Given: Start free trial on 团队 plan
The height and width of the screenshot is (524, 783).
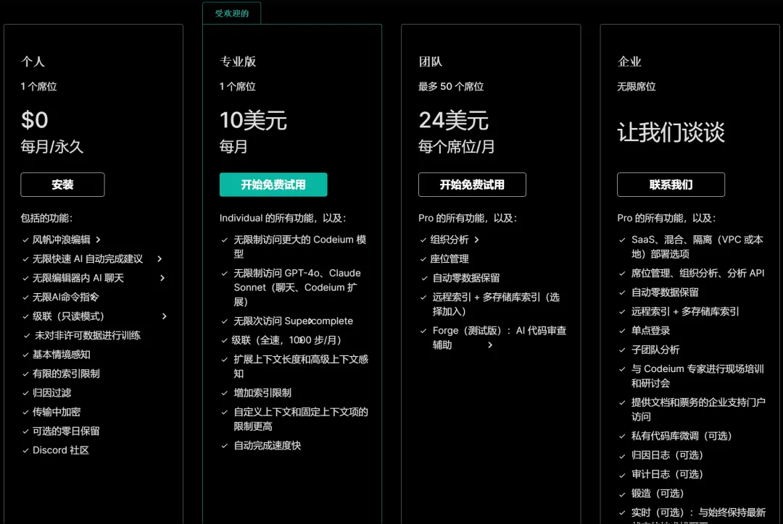Looking at the screenshot, I should click(472, 185).
